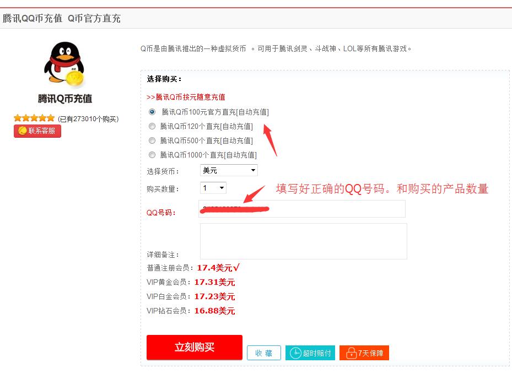Select 腾讯Q币500个直充 radio option
The height and width of the screenshot is (379, 512).
(152, 140)
